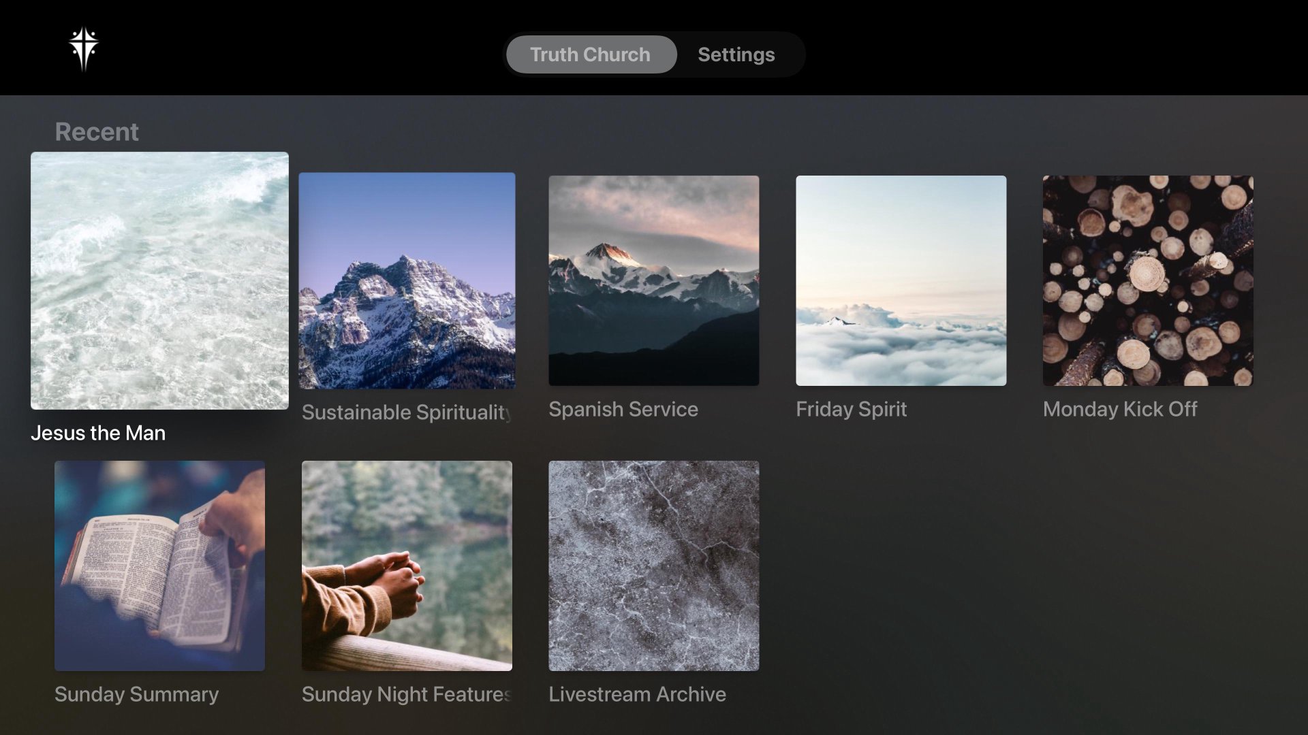Click the Recent section heading
This screenshot has width=1308, height=735.
(x=97, y=131)
